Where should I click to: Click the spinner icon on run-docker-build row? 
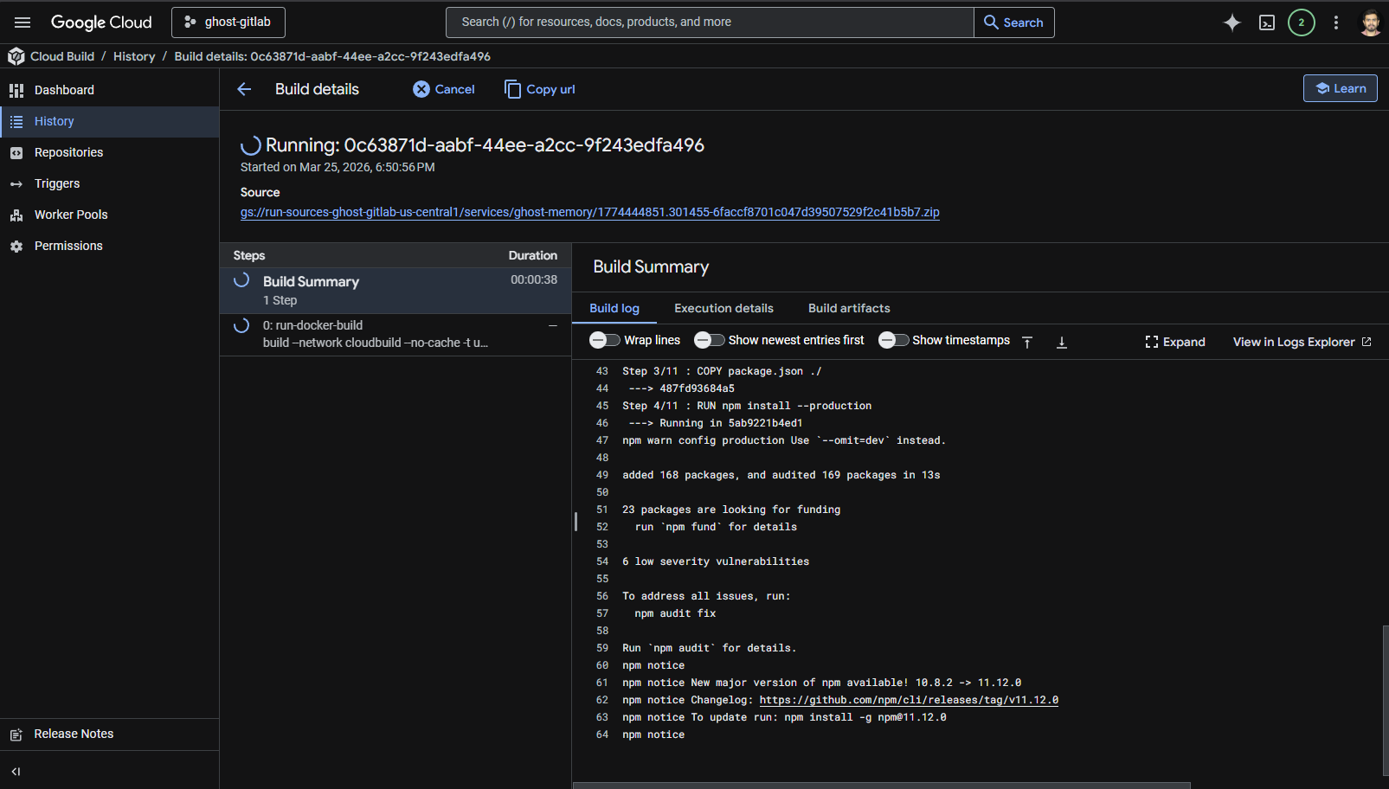[241, 325]
